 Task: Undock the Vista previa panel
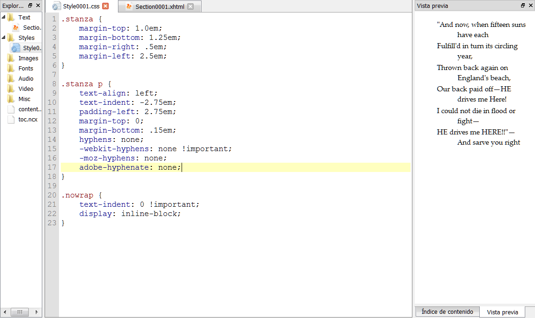[x=523, y=6]
